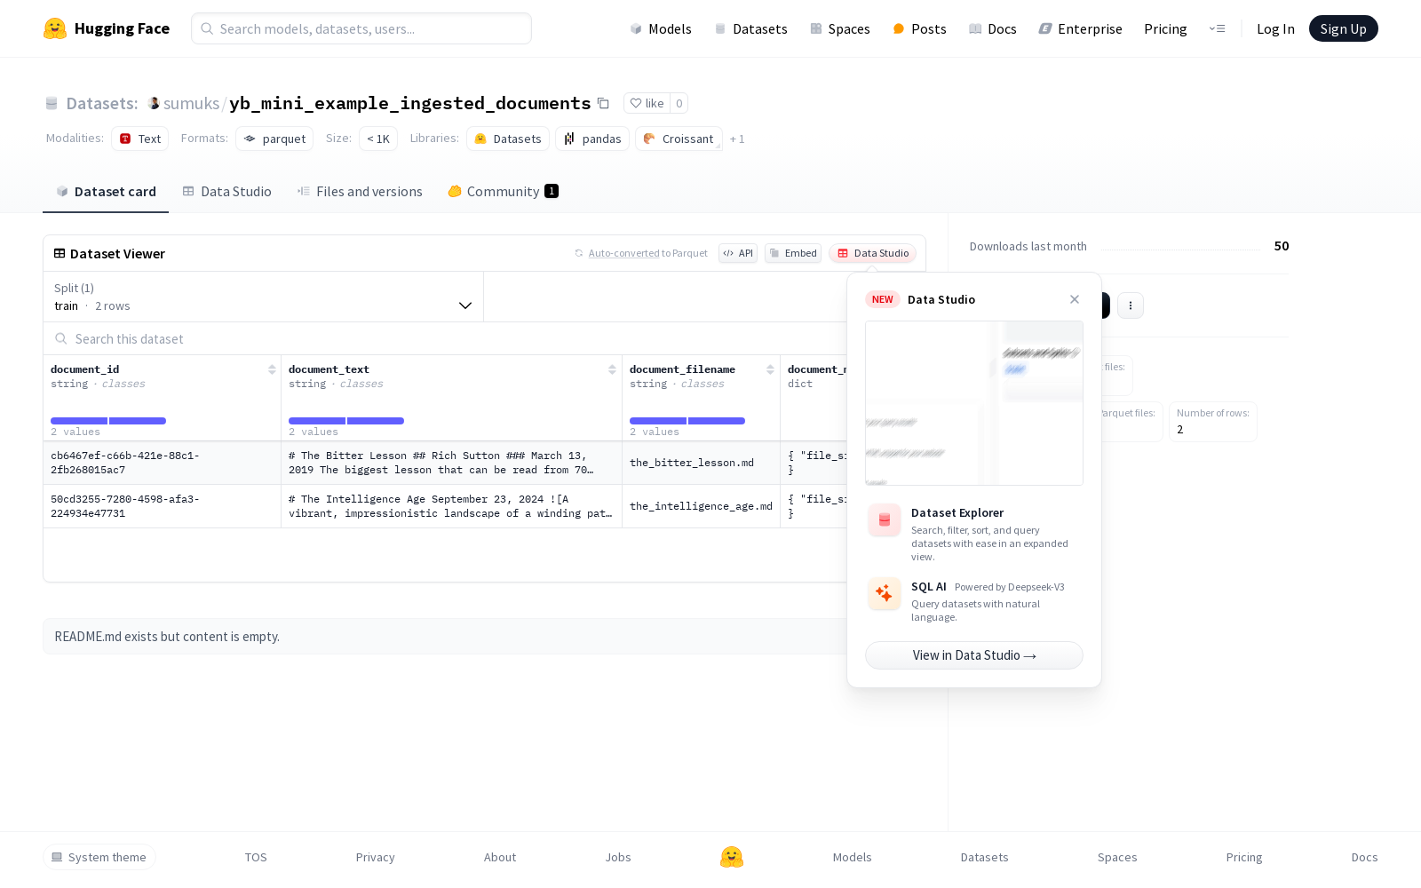This screenshot has height=888, width=1421.
Task: Open the sumuks profile link
Action: pos(191,103)
